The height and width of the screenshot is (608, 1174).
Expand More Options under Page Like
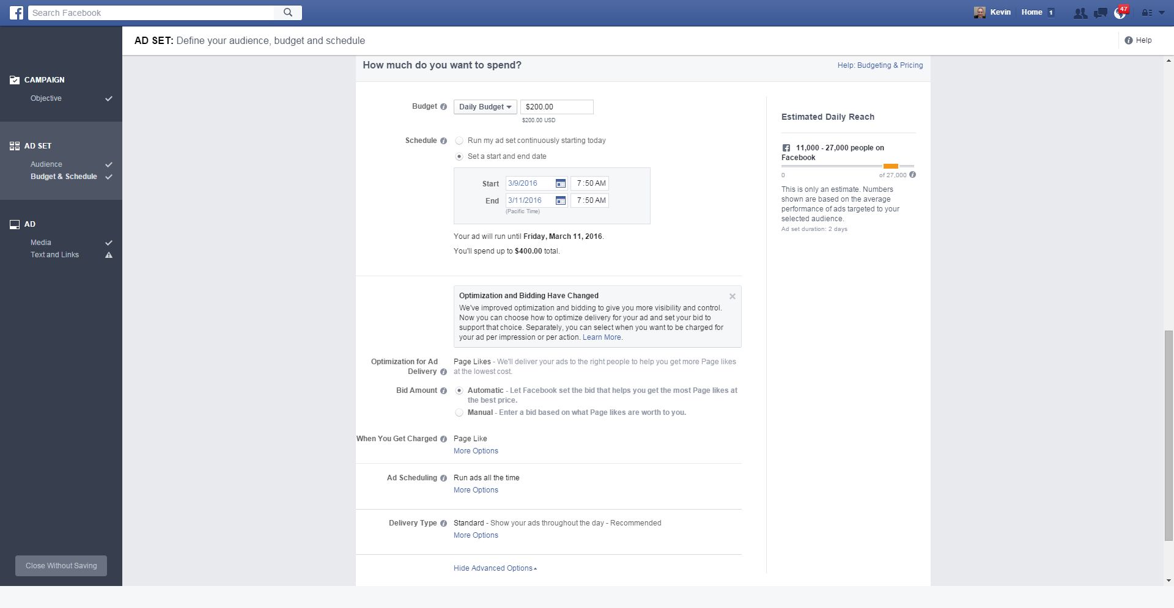476,451
